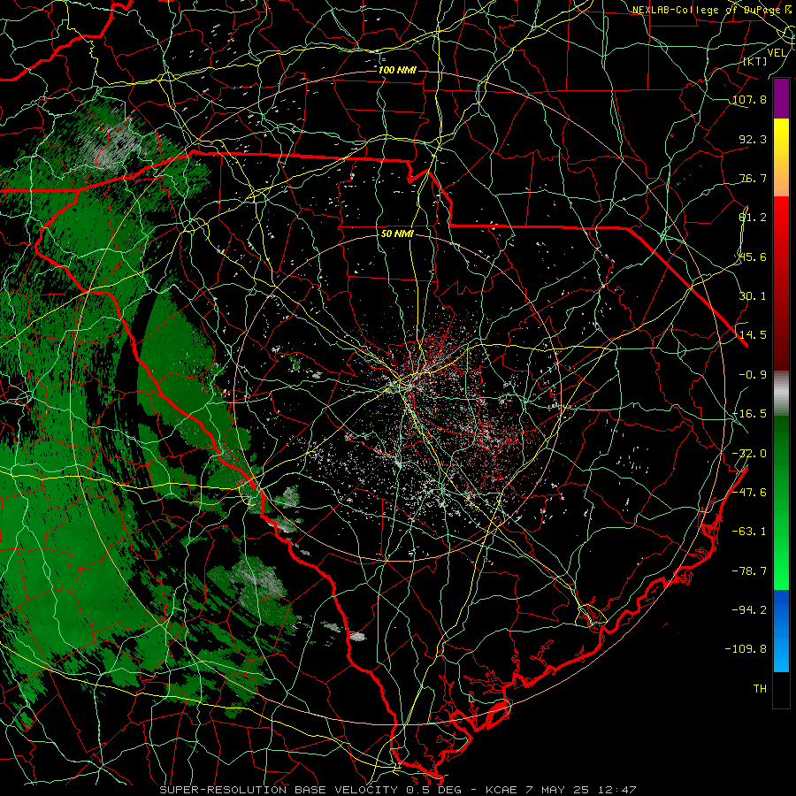Click the 14.5 legend value

(753, 335)
